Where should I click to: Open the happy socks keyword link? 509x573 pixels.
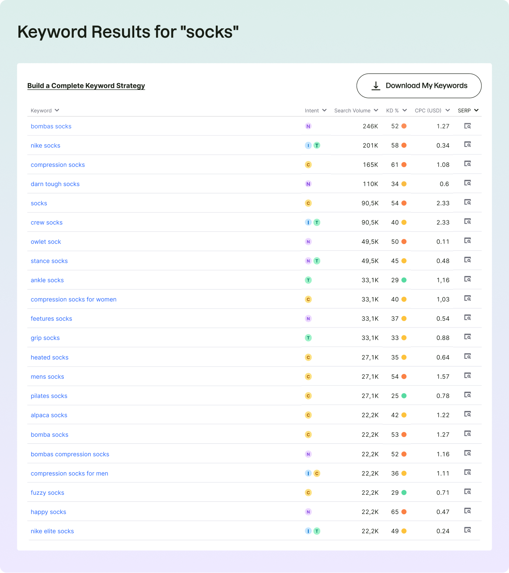(x=48, y=512)
